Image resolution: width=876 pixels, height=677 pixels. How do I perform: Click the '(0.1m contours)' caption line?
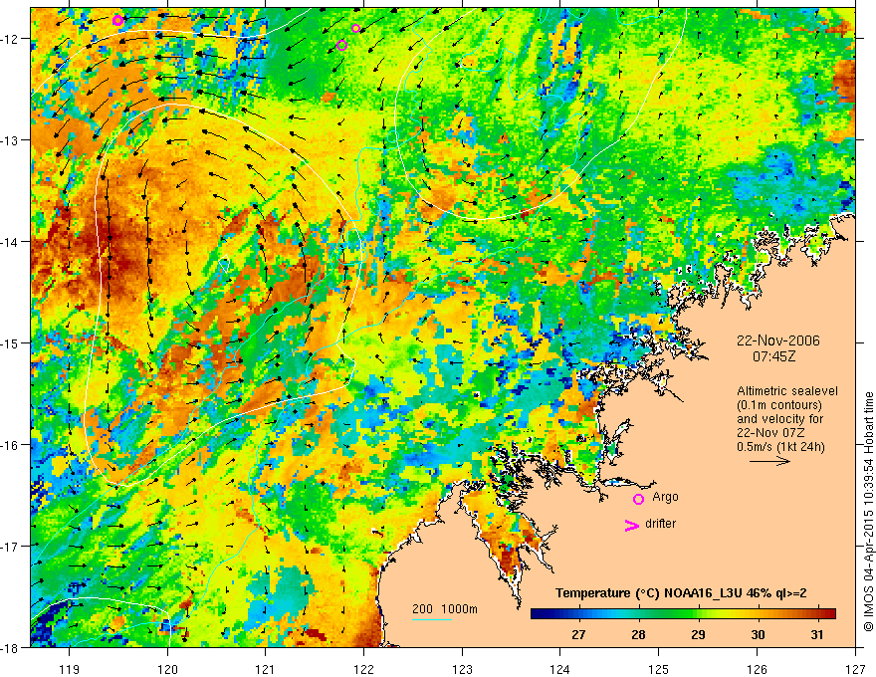click(x=779, y=405)
